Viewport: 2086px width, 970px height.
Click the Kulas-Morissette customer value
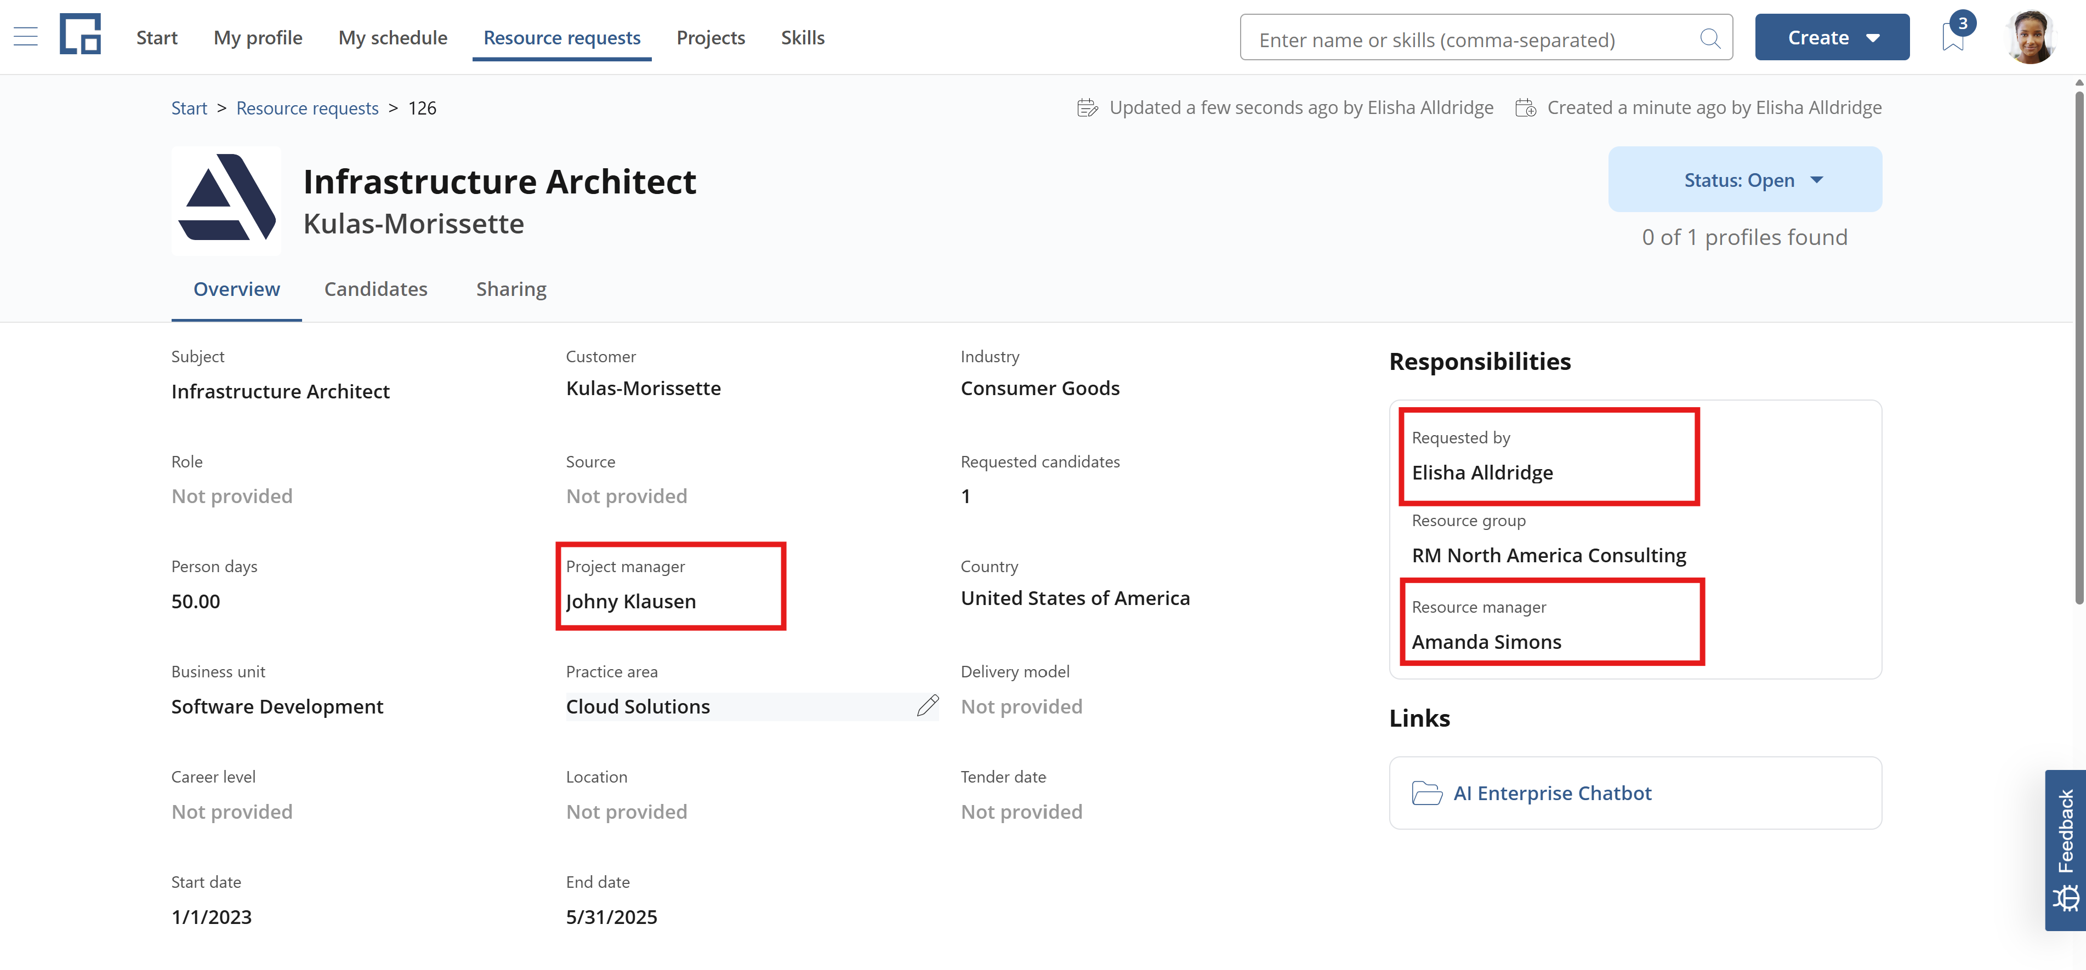(643, 388)
